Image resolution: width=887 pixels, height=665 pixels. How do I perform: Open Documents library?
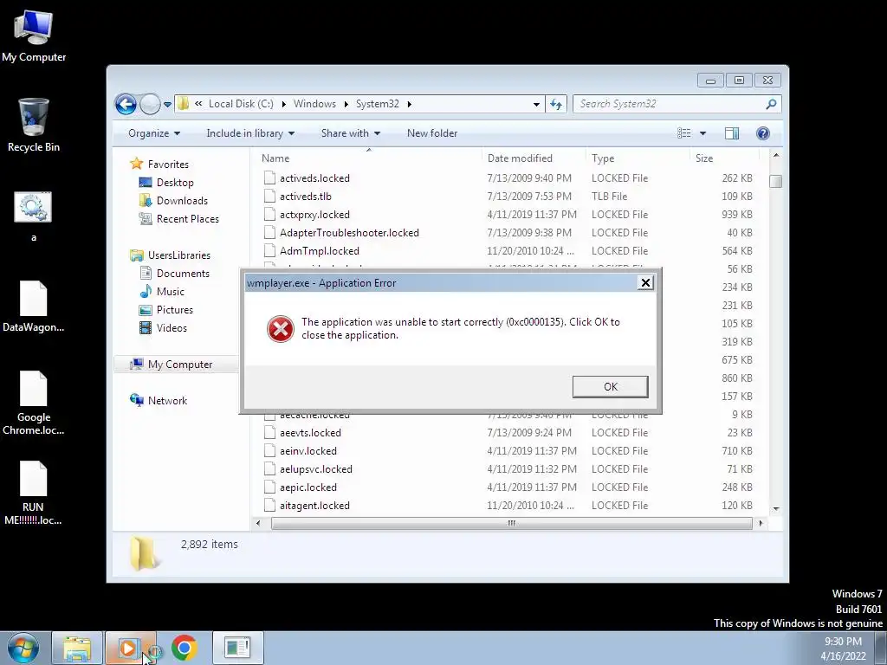coord(174,273)
